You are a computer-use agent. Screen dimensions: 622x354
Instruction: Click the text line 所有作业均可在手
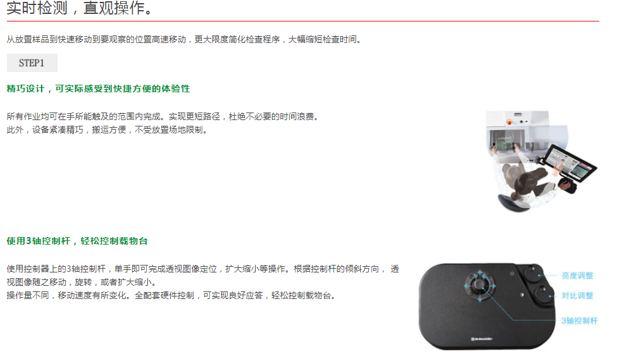click(163, 116)
